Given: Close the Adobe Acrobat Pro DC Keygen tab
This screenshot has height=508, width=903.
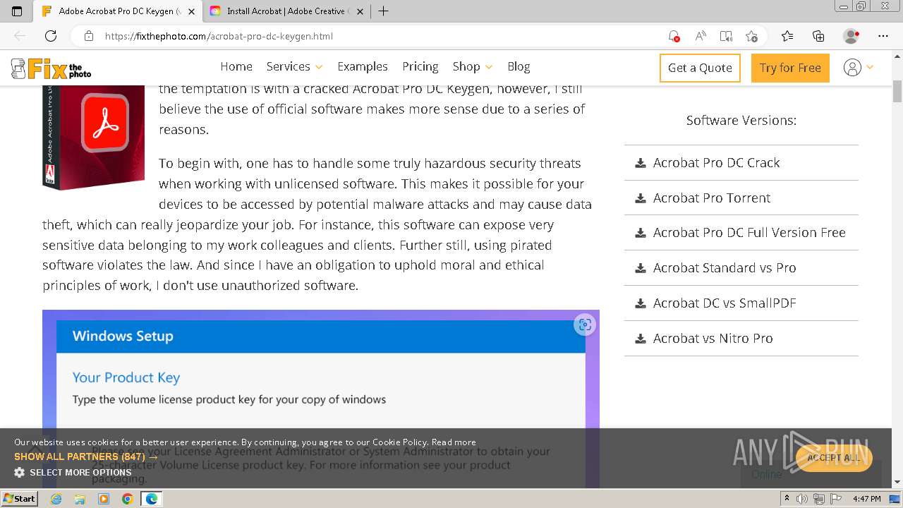Looking at the screenshot, I should [190, 11].
